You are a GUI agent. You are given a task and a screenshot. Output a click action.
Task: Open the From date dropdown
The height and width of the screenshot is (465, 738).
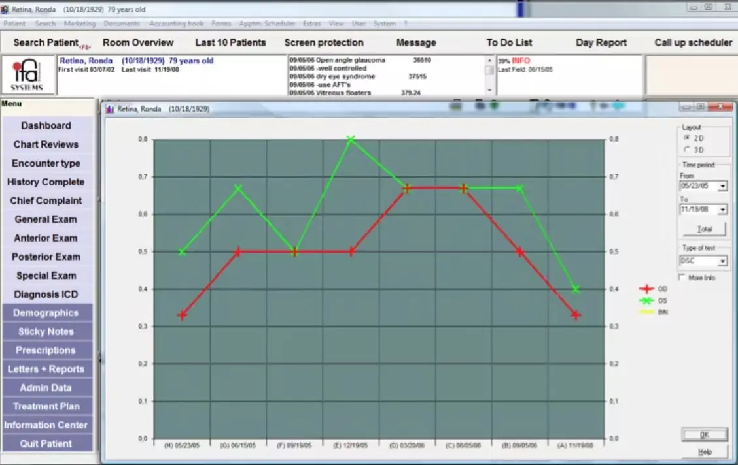coord(722,186)
